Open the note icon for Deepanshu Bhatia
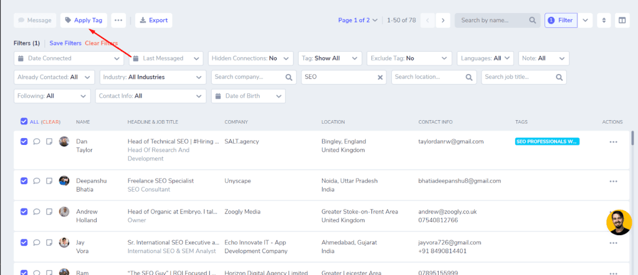Viewport: 638px width, 275px height. point(49,181)
